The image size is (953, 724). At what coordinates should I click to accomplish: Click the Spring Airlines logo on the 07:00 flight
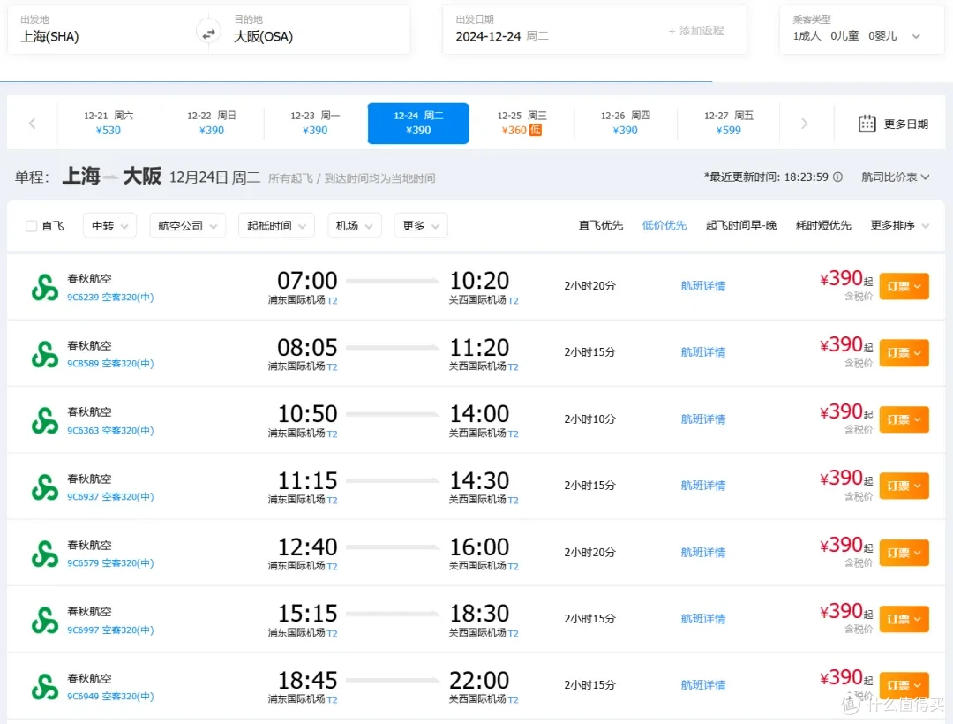pyautogui.click(x=44, y=284)
